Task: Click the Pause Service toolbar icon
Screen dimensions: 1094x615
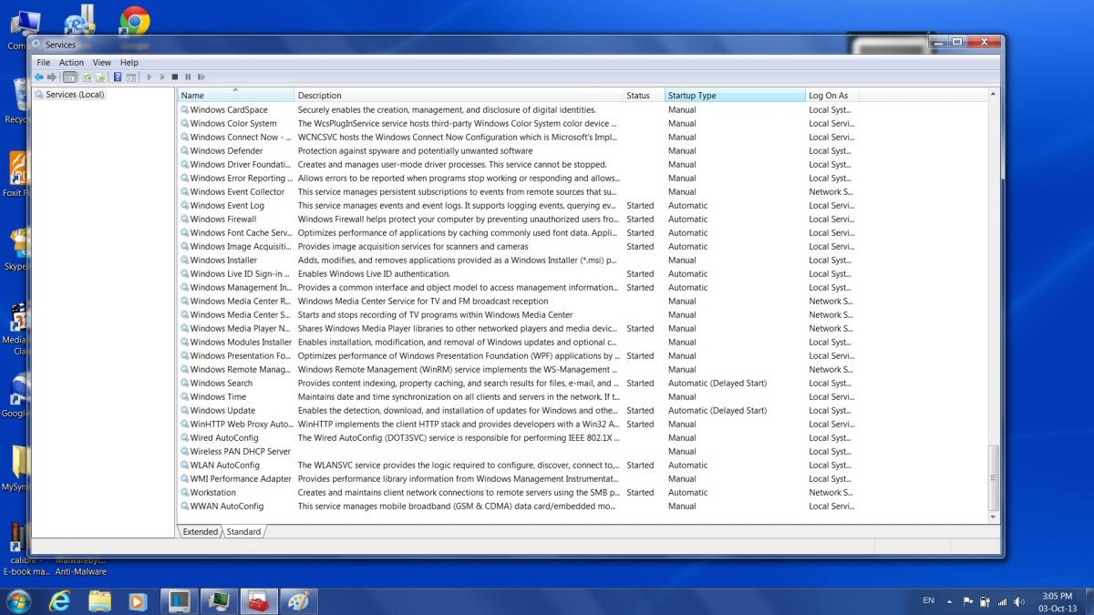Action: [188, 77]
